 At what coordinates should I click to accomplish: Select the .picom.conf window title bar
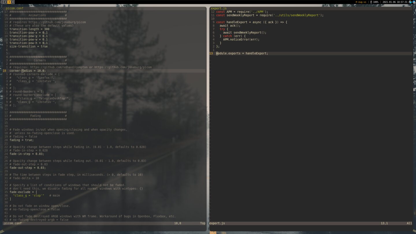point(14,8)
